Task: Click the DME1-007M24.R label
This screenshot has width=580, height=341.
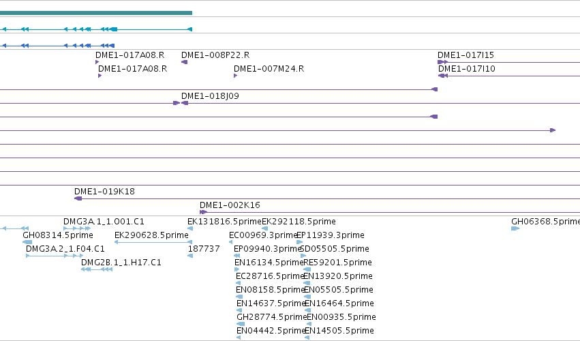Action: pos(269,69)
